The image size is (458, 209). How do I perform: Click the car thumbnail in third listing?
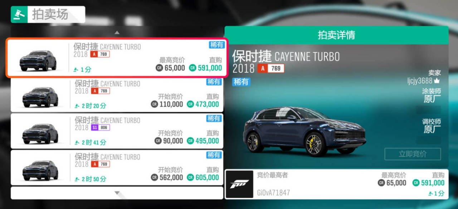[x=40, y=133]
